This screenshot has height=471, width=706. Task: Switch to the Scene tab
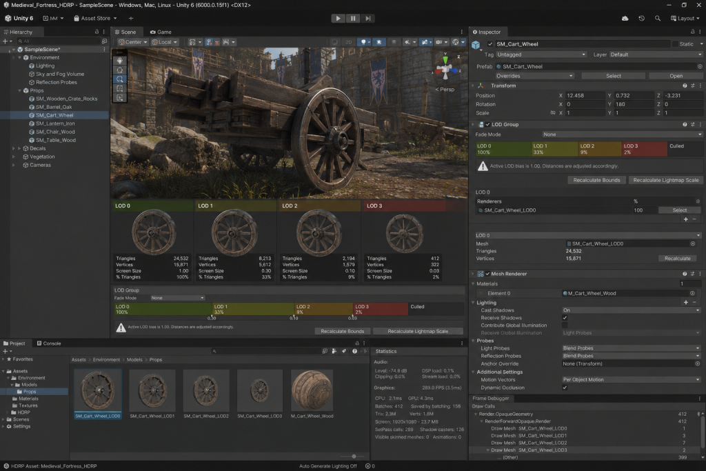(x=125, y=32)
